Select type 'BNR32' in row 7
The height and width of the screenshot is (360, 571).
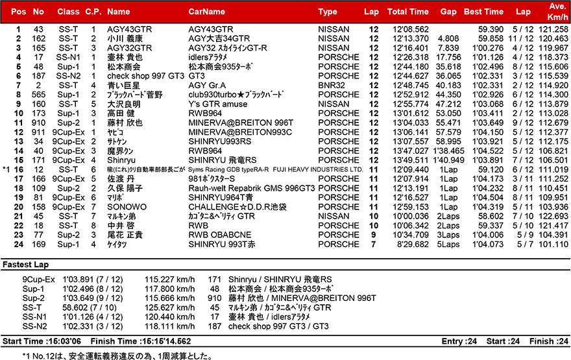click(332, 86)
